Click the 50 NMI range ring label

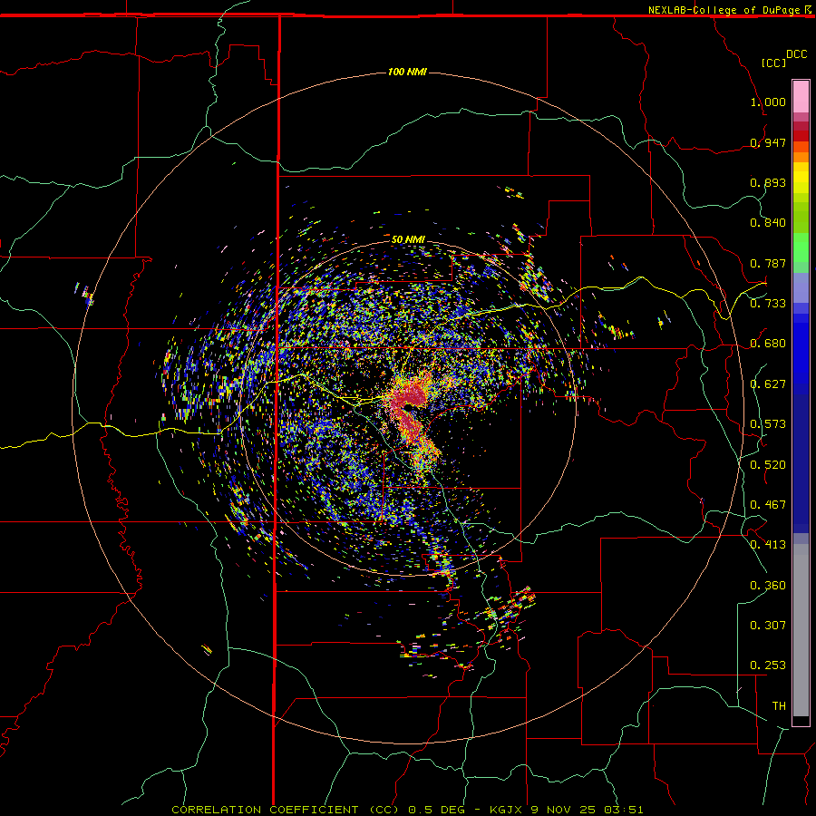pos(408,239)
